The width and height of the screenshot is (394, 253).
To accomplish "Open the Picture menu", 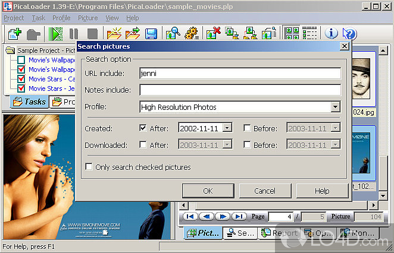I will tap(87, 18).
